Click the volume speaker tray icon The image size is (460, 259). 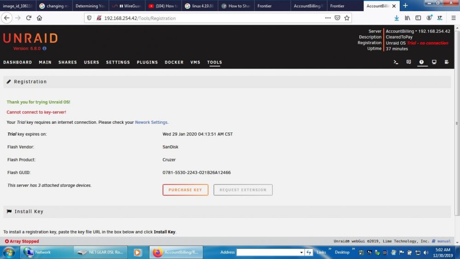(426, 252)
